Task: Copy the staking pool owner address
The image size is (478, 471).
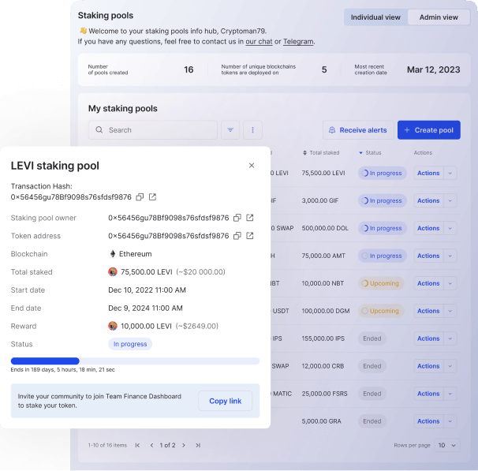Action: [x=237, y=218]
